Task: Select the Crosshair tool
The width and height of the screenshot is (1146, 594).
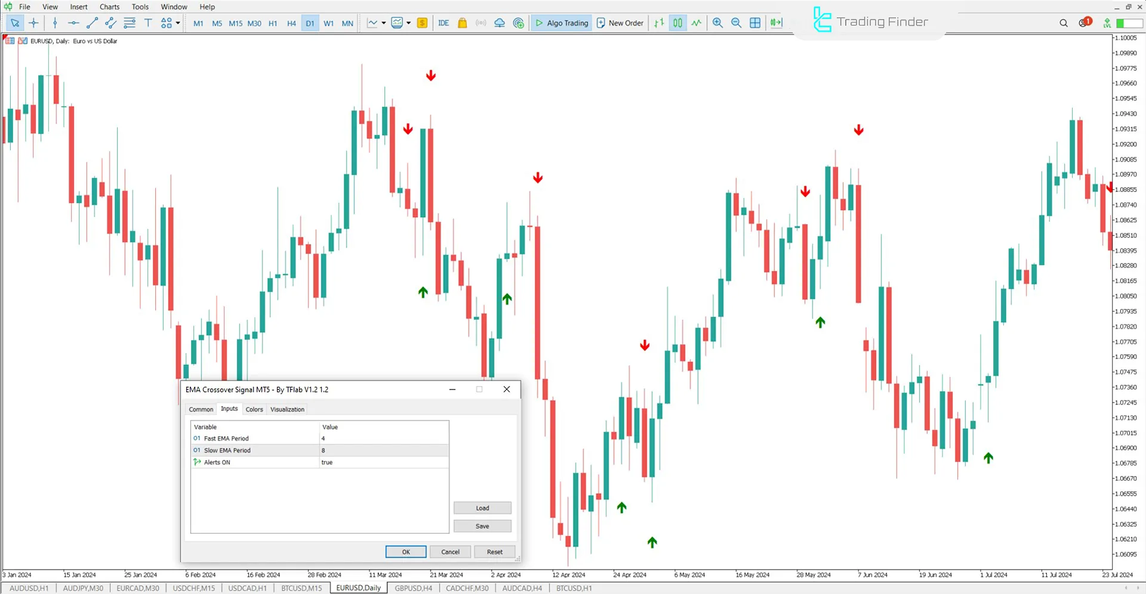Action: (x=33, y=23)
